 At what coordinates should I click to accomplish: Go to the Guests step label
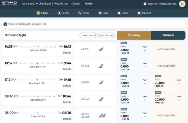pos(66,13)
